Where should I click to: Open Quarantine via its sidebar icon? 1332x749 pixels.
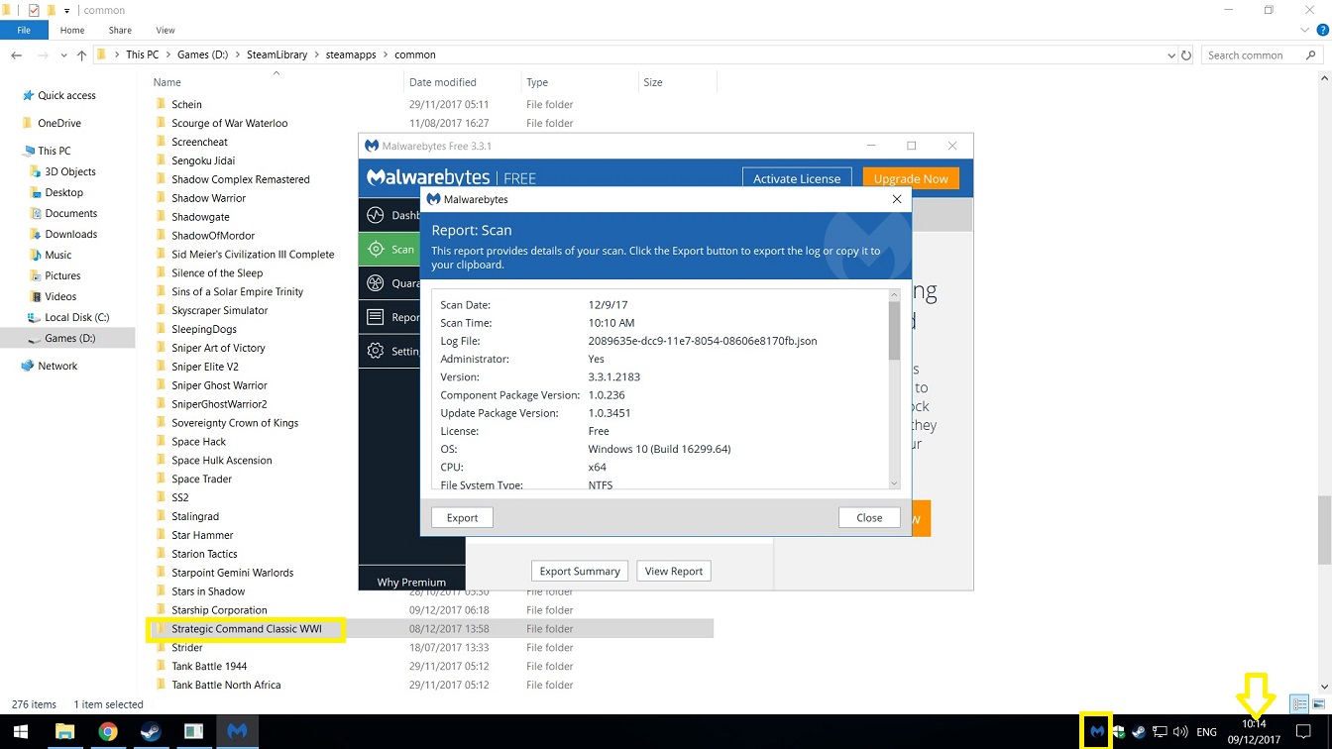[x=375, y=283]
